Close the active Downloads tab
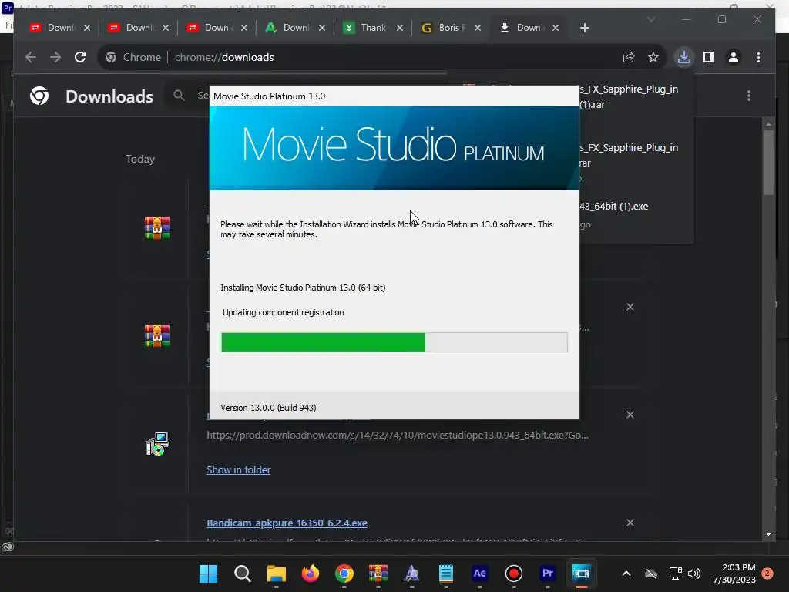 (556, 28)
